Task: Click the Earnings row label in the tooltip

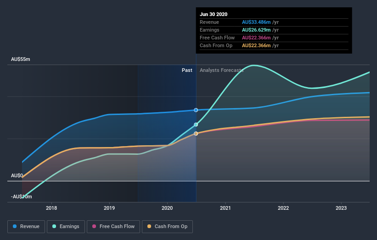Action: [209, 30]
